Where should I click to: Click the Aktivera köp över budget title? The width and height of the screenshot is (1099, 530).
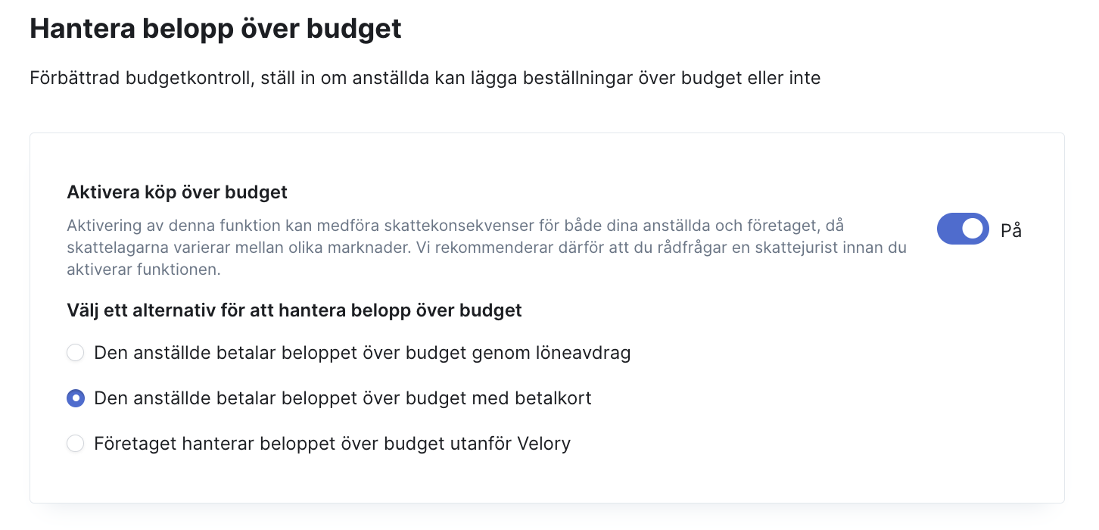[x=177, y=192]
